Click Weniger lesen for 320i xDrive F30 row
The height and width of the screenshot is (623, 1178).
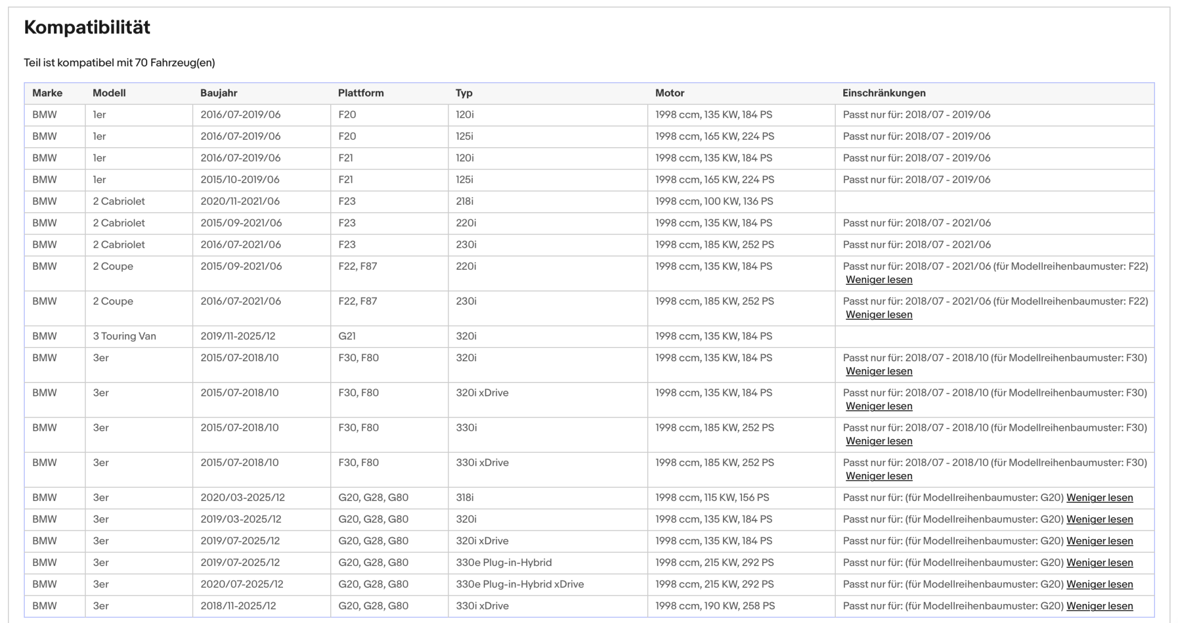coord(878,406)
